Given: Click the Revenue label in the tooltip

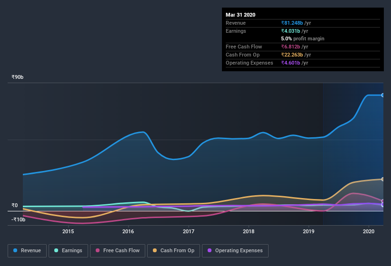Looking at the screenshot, I should [x=236, y=23].
